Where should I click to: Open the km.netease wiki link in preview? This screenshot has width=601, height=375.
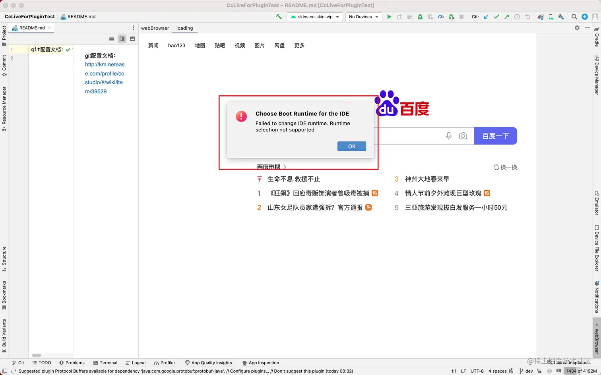(106, 78)
